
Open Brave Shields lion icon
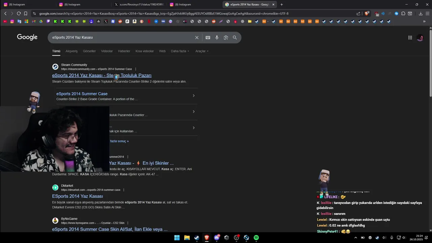coord(367,13)
